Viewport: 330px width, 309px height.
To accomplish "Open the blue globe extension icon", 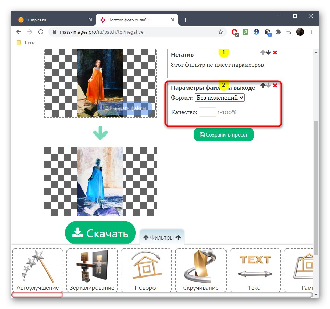I will click(x=256, y=32).
